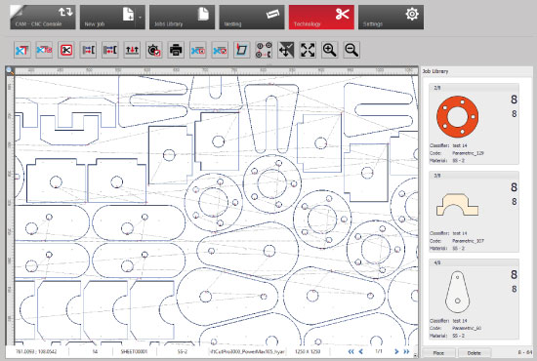Open the CAM - CNC Console tab
This screenshot has height=361, width=537.
43,18
